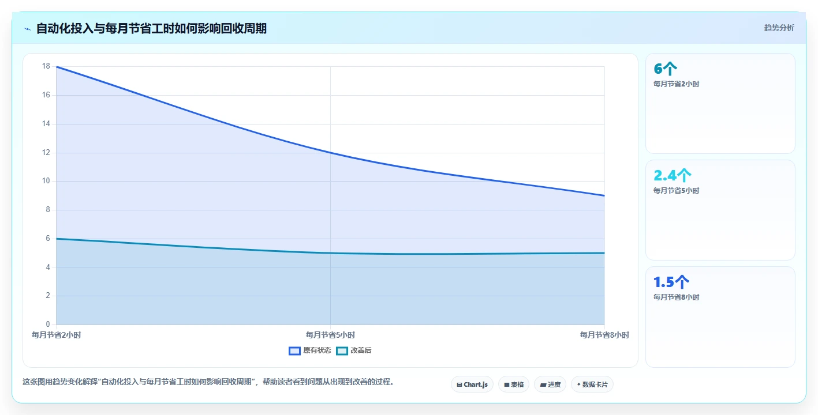The width and height of the screenshot is (818, 415).
Task: Toggle the 原有状态 legend entry
Action: click(310, 350)
